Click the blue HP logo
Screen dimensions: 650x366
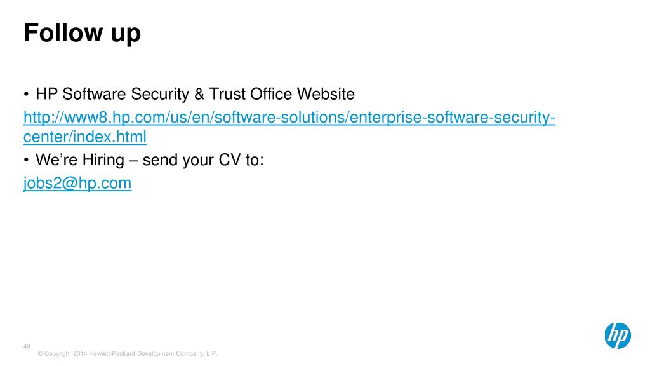tap(618, 335)
